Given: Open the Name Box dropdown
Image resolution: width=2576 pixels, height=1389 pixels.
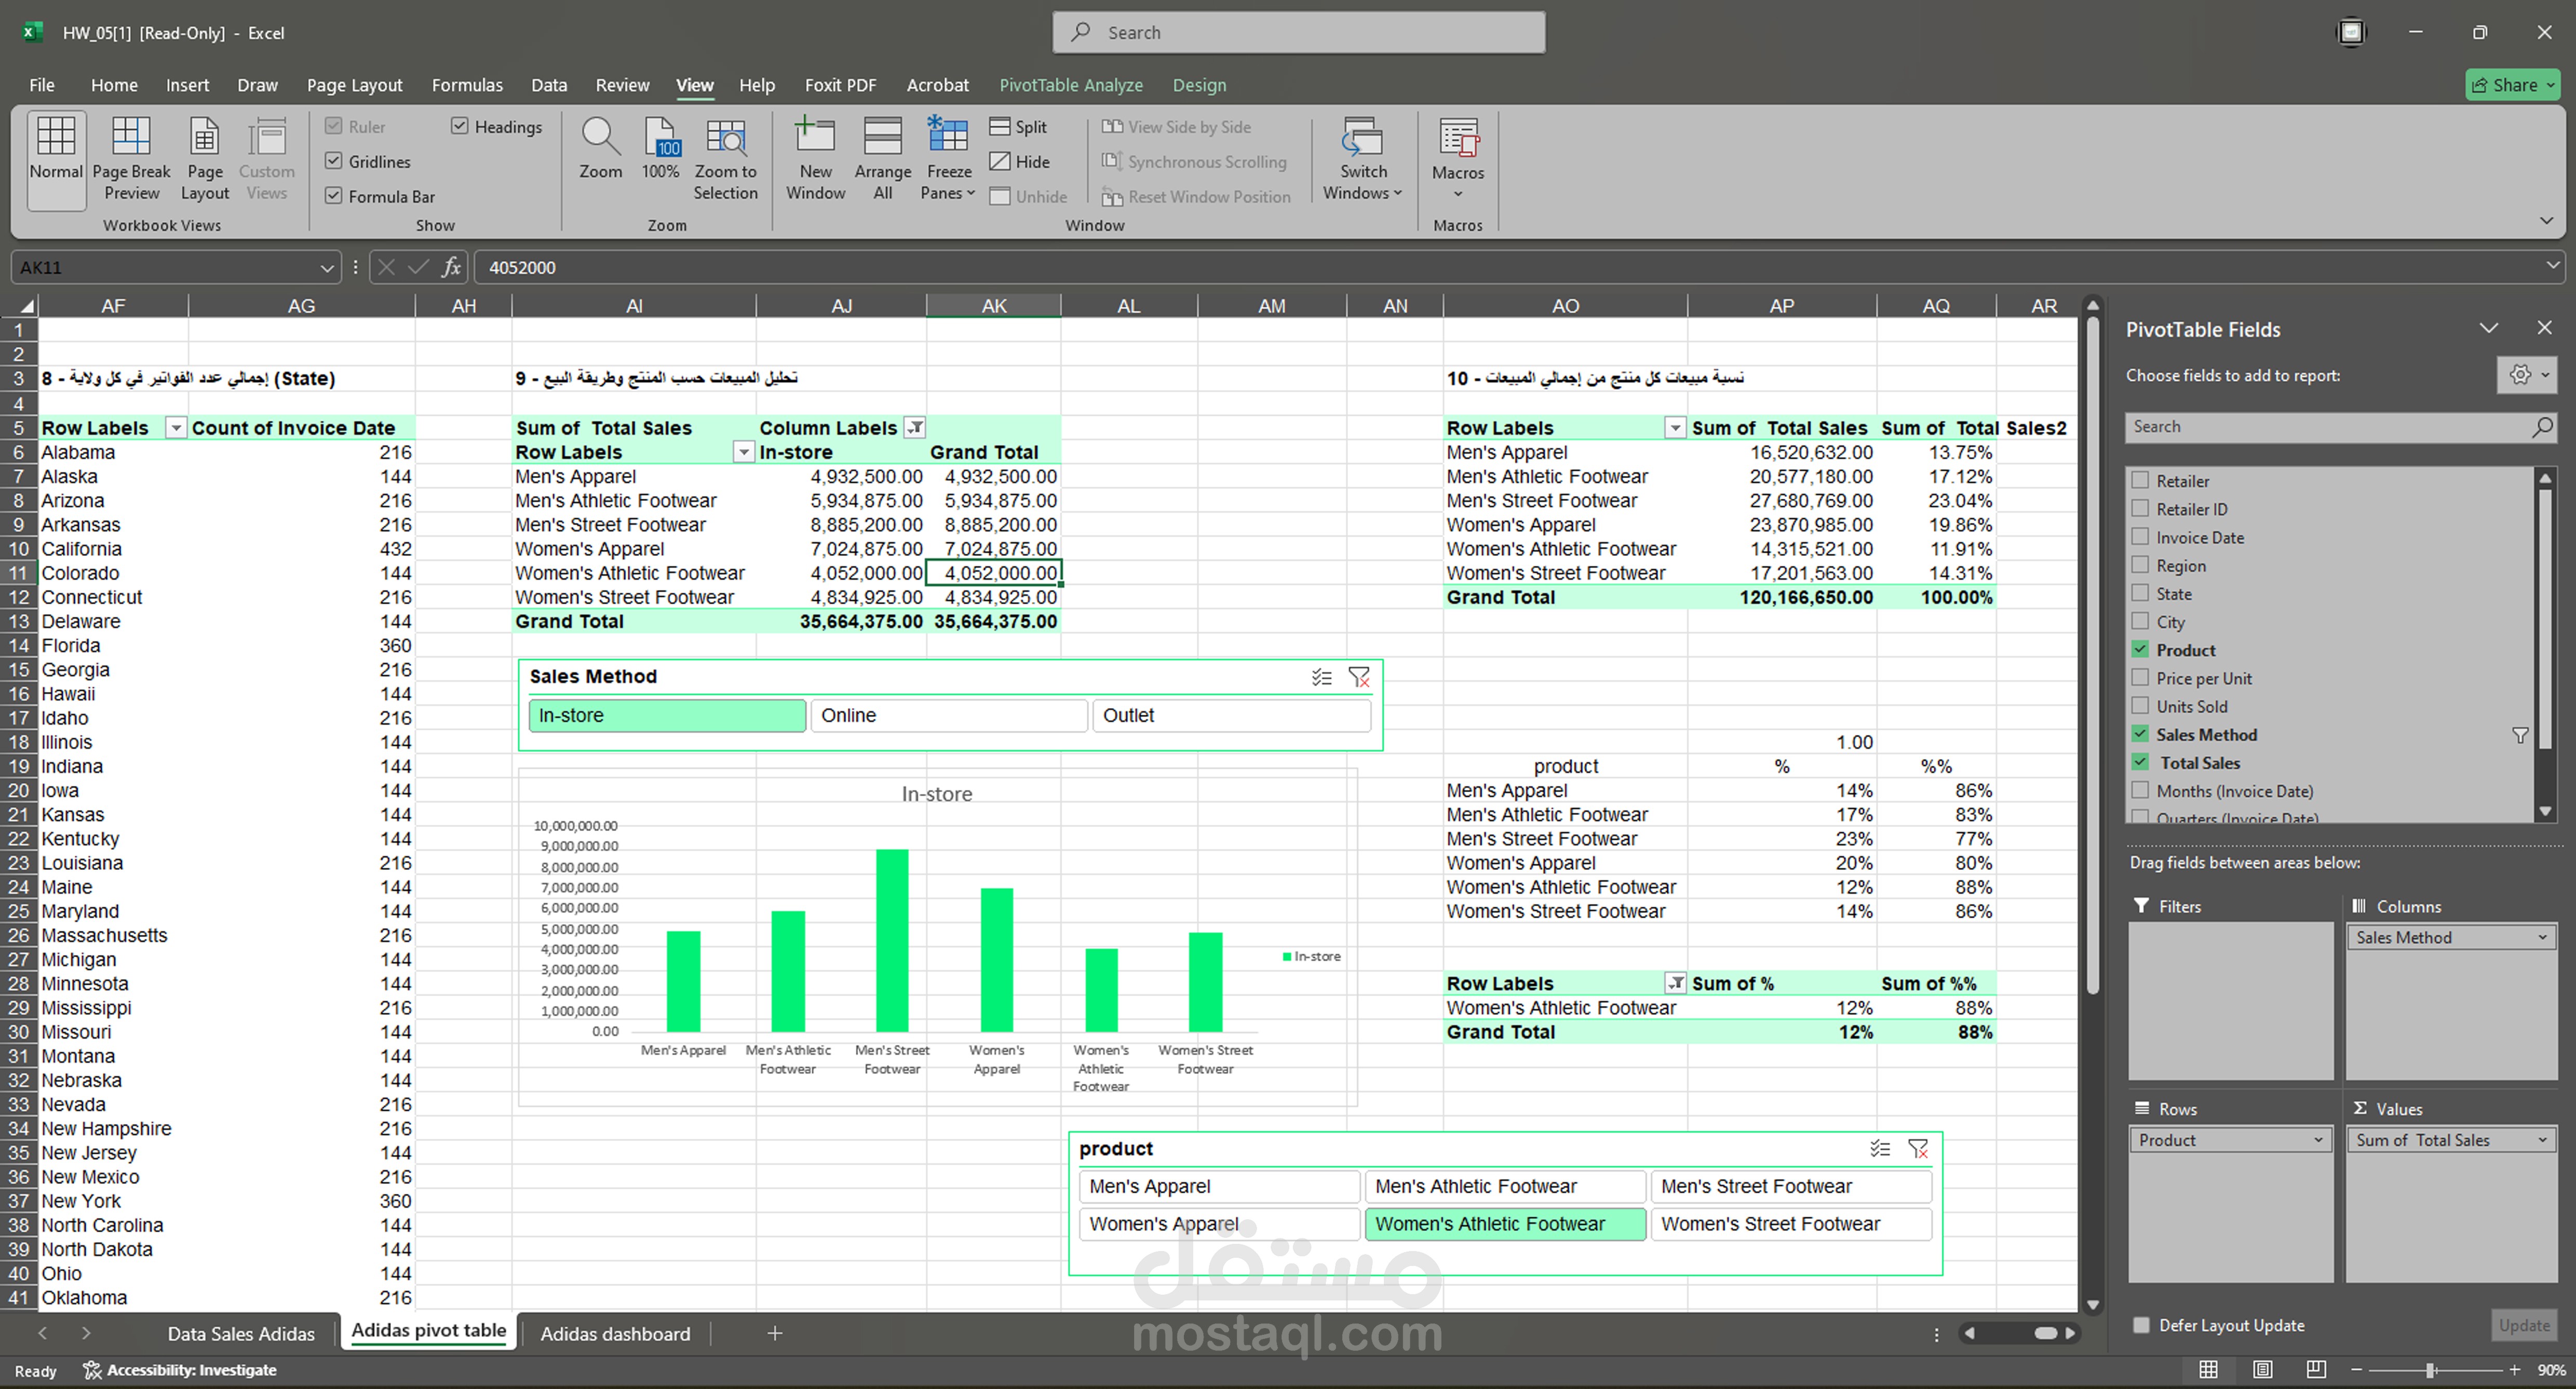Looking at the screenshot, I should pos(326,268).
